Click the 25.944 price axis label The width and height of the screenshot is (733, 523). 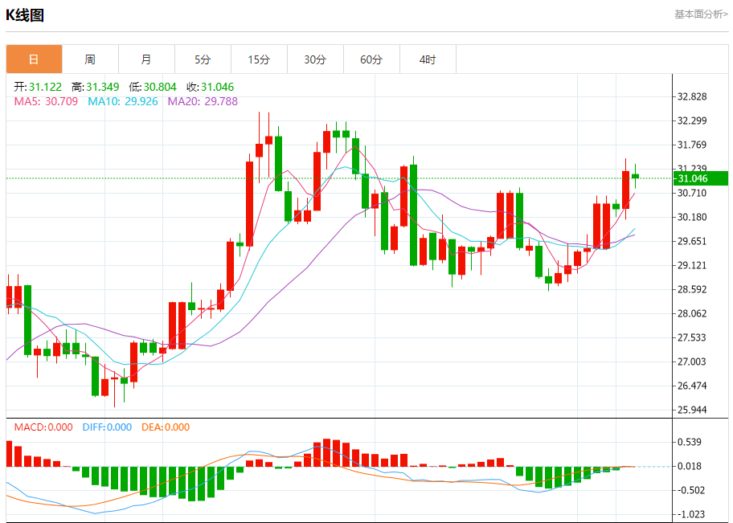pyautogui.click(x=692, y=410)
